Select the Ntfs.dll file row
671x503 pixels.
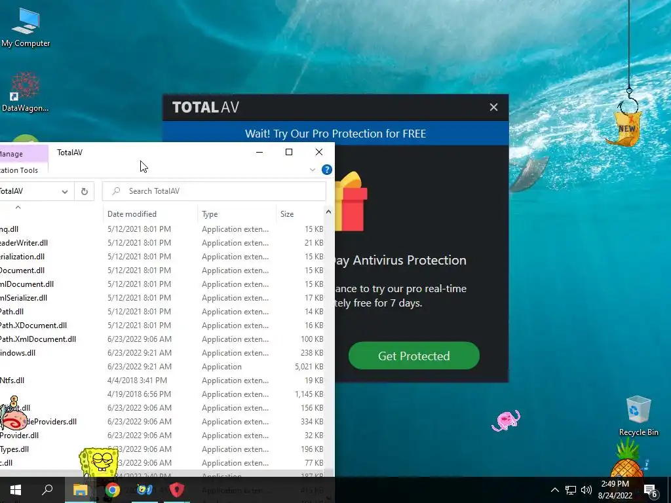(x=162, y=381)
